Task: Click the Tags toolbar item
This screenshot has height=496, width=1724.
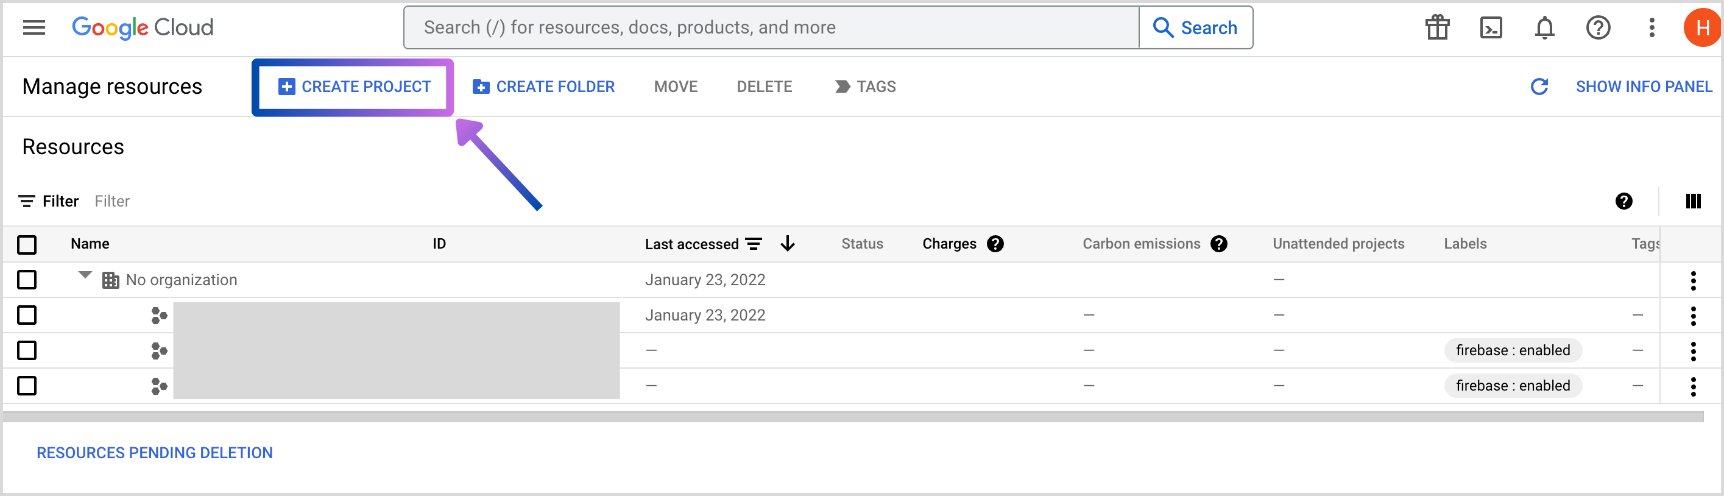Action: coord(865,87)
